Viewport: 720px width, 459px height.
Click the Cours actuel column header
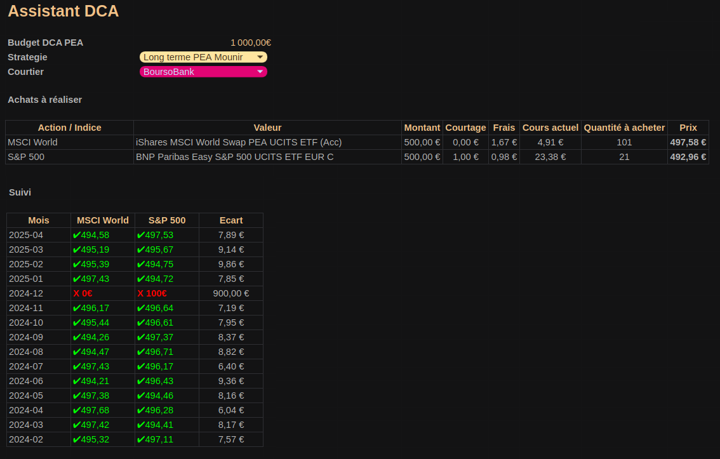pos(550,128)
